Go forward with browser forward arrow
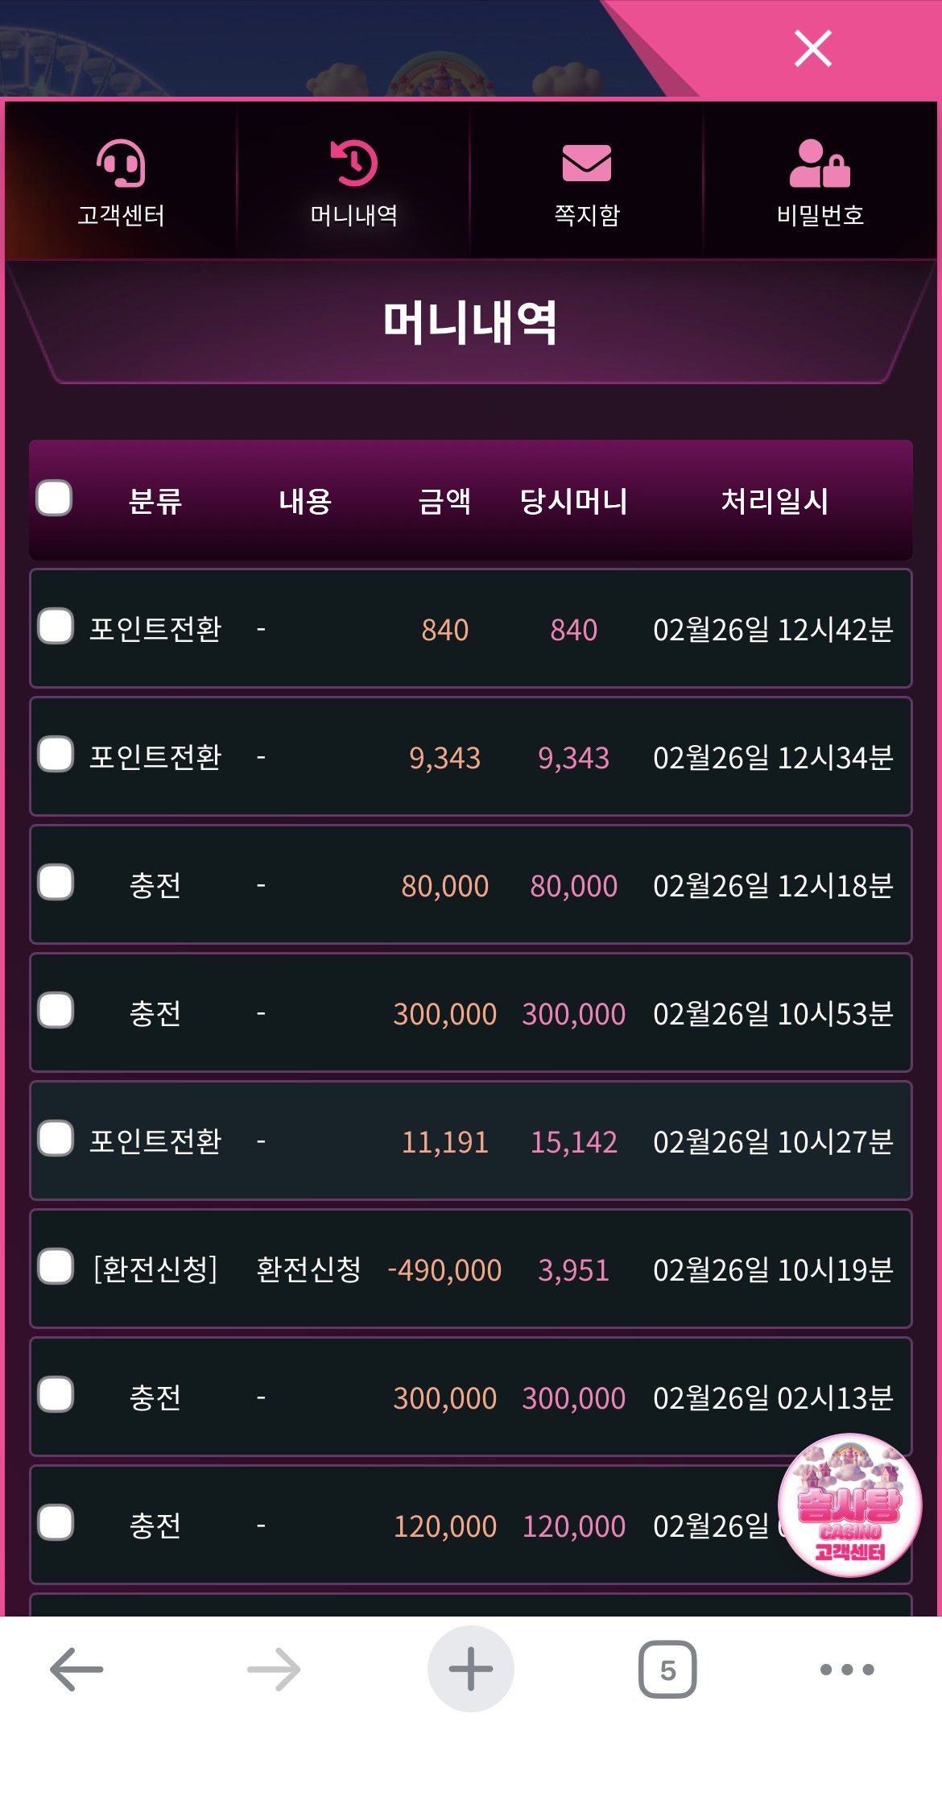942x1805 pixels. [274, 1670]
